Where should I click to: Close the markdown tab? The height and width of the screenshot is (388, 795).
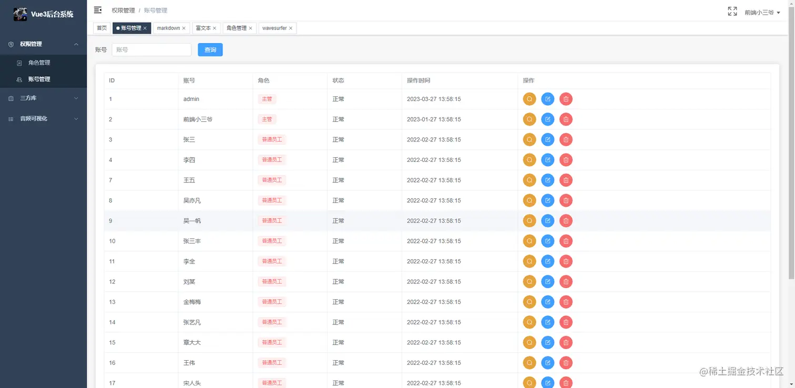point(184,28)
